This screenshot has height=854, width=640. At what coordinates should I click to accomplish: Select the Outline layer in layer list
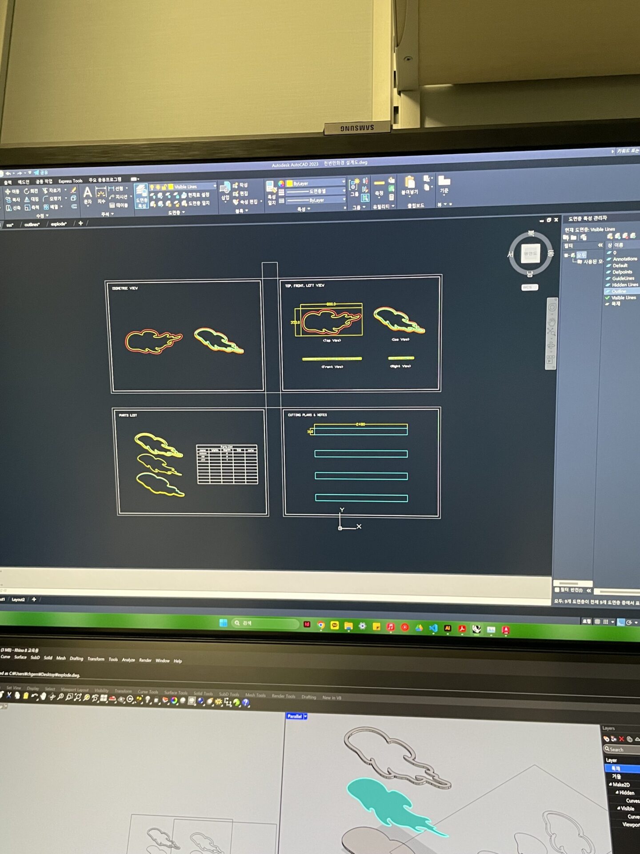point(619,291)
